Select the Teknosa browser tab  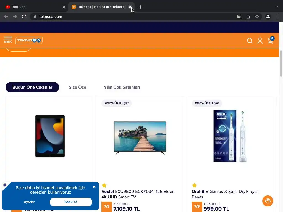pos(101,7)
